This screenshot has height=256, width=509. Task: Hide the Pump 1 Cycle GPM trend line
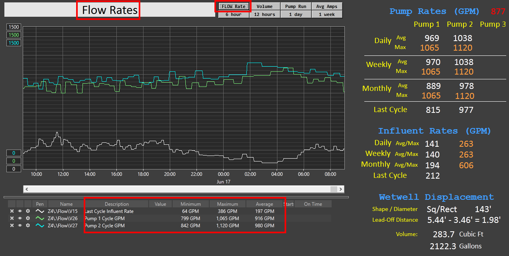pos(20,219)
